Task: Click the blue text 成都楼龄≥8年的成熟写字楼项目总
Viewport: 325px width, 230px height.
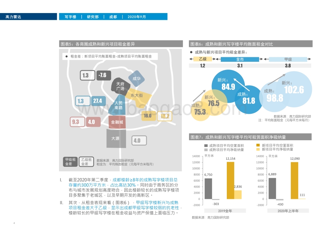Action: (x=145, y=180)
